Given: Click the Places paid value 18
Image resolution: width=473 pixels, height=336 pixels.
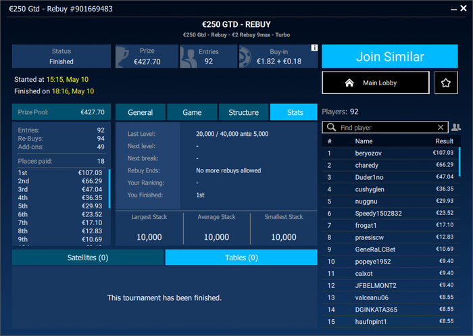Looking at the screenshot, I should (x=101, y=161).
